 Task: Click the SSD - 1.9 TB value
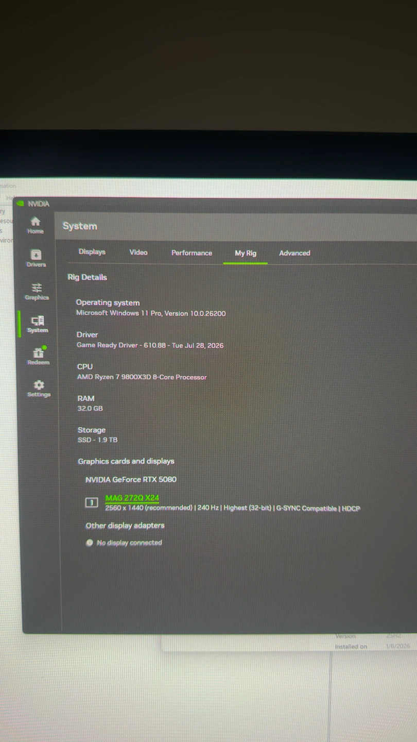97,440
